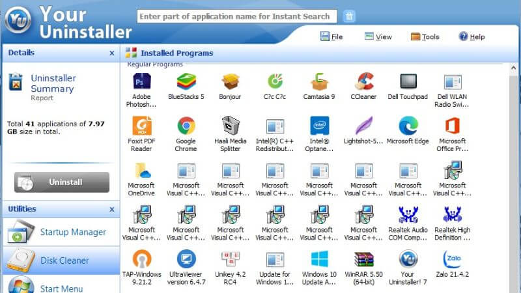
Task: Click the trash icon beside the search box
Action: coord(349,16)
